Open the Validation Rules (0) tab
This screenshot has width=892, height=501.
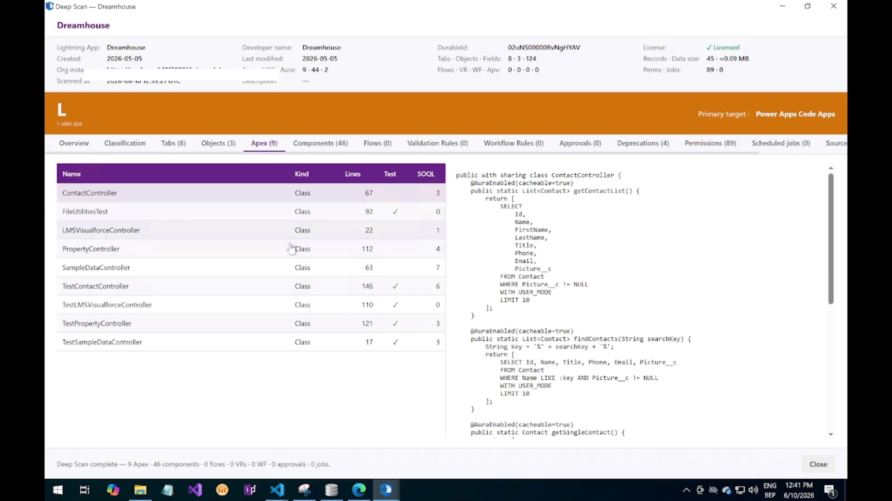[x=438, y=143]
